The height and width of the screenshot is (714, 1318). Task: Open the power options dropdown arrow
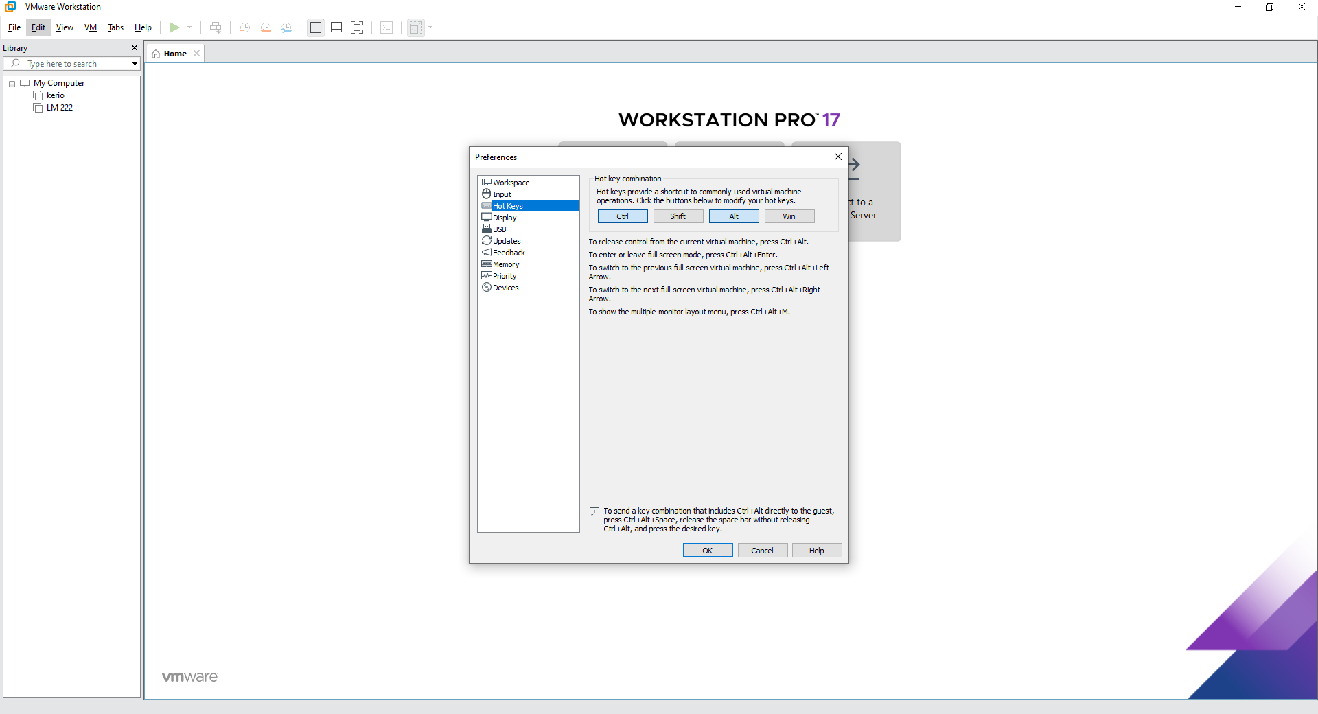(189, 27)
